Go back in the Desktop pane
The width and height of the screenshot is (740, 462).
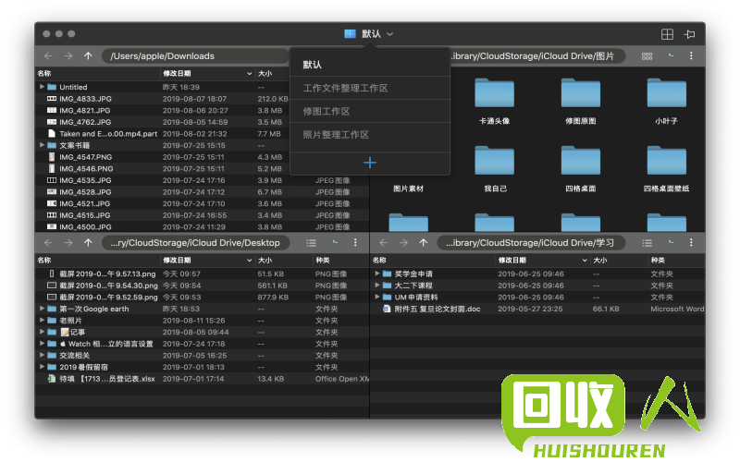48,243
